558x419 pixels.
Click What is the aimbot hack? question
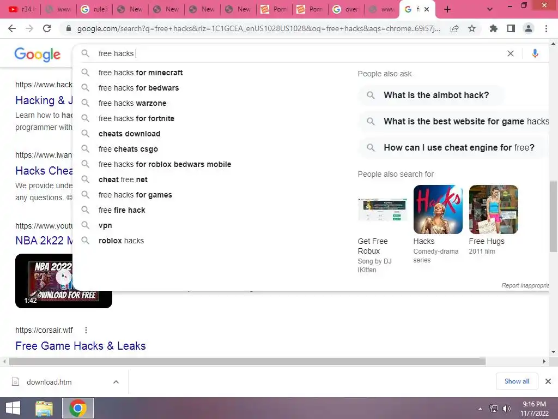[x=431, y=95]
